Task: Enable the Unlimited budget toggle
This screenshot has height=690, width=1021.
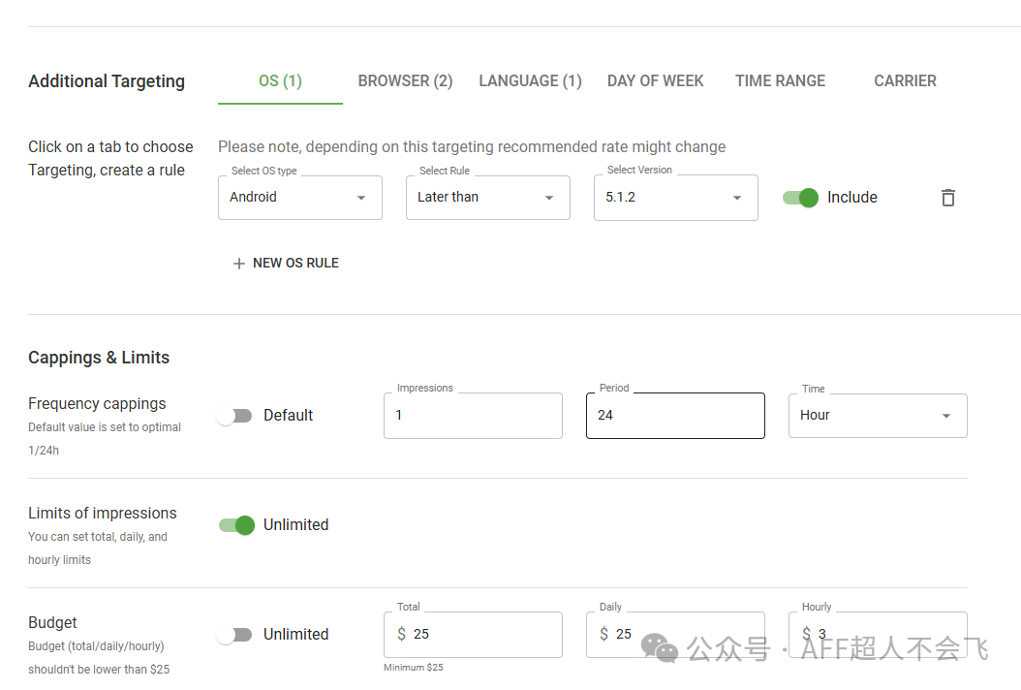Action: (x=234, y=635)
